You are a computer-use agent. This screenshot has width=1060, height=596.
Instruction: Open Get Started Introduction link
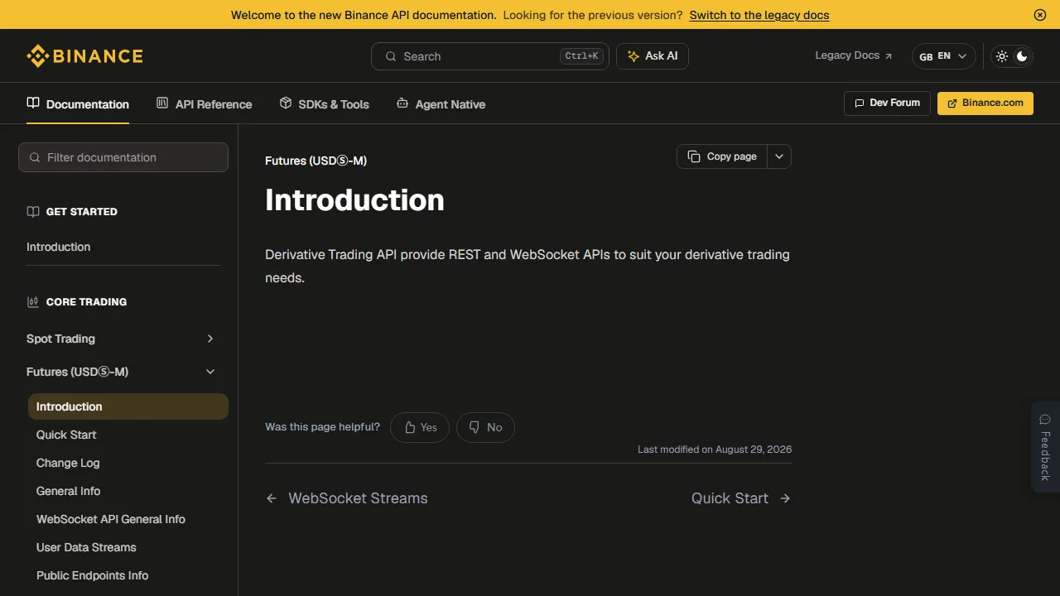[58, 247]
